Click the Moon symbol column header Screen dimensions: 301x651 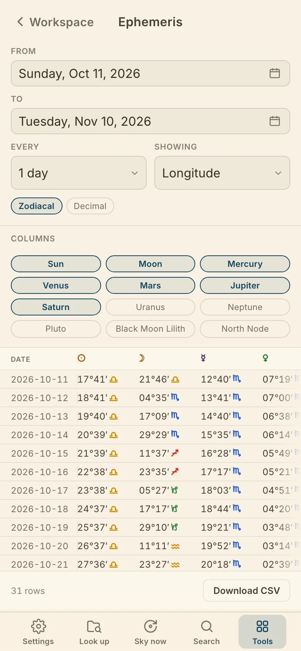[x=142, y=358]
